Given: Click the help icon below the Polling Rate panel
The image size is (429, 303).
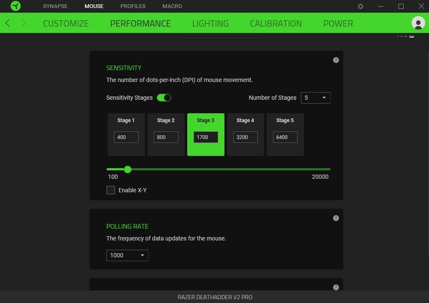Looking at the screenshot, I should 336,287.
